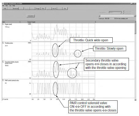
Task: Click the sec/div label below the graphs
Action: pos(5,99)
